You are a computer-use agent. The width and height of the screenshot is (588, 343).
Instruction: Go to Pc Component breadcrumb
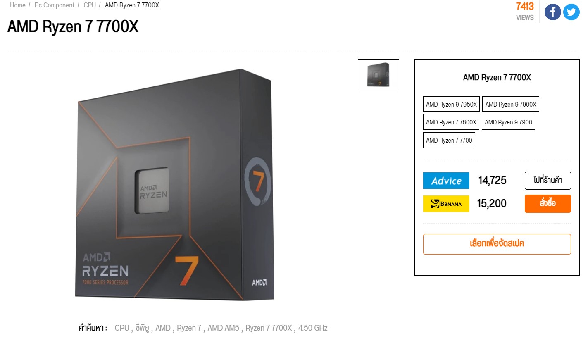(55, 5)
